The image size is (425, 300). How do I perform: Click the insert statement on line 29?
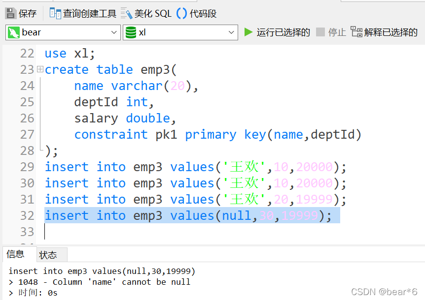(196, 167)
